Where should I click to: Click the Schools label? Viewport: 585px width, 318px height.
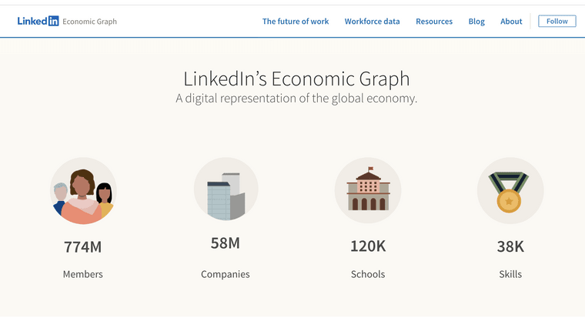pos(367,274)
